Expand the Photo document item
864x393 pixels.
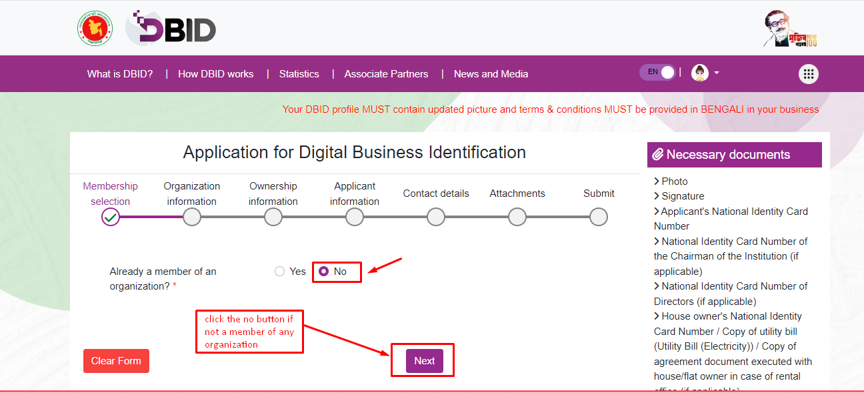671,181
